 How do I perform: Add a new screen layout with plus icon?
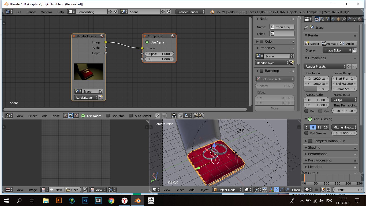110,12
